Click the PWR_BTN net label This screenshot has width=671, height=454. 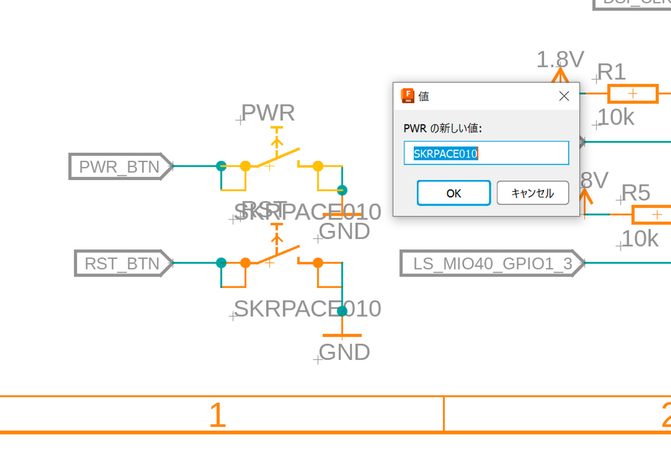pyautogui.click(x=119, y=167)
